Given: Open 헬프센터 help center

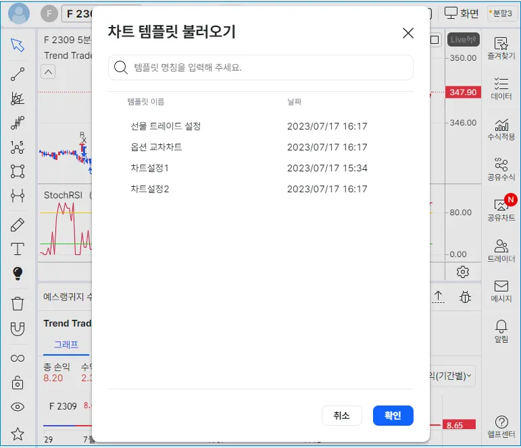Looking at the screenshot, I should [501, 427].
